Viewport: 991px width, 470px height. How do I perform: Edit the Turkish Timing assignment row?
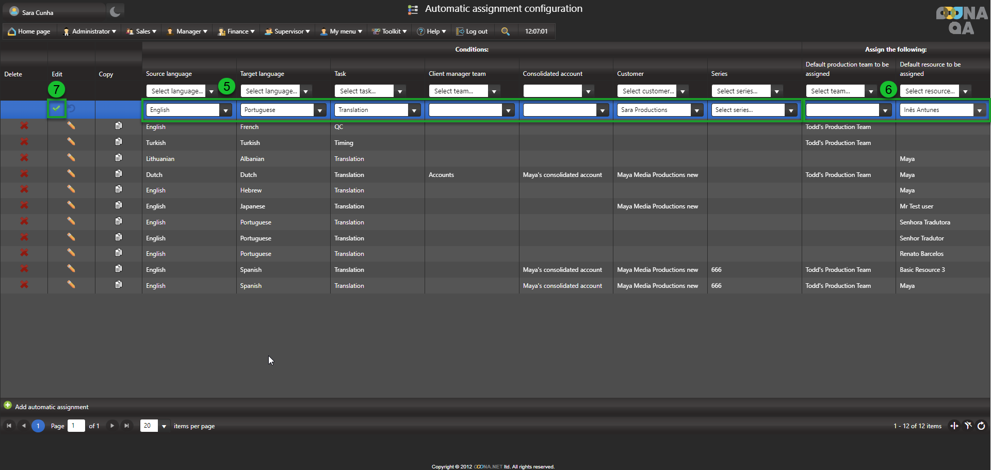tap(71, 142)
